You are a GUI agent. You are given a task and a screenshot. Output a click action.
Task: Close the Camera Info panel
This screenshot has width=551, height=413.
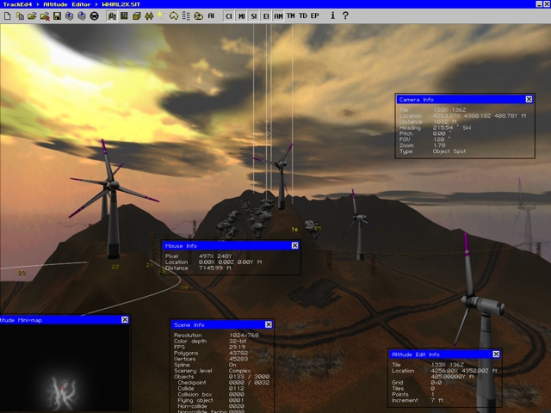(529, 99)
